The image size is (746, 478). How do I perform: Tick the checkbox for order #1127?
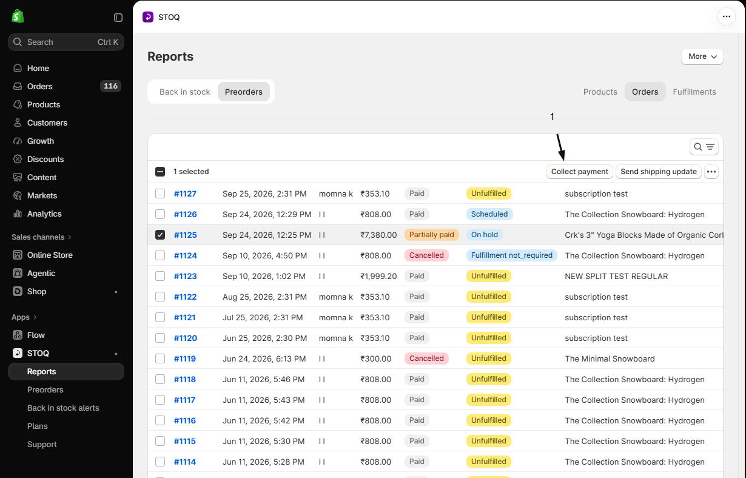[160, 194]
